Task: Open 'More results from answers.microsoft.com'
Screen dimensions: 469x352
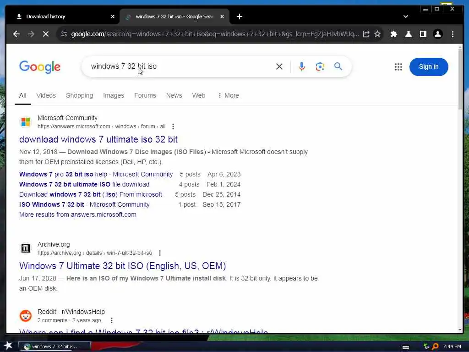Action: pos(78,215)
